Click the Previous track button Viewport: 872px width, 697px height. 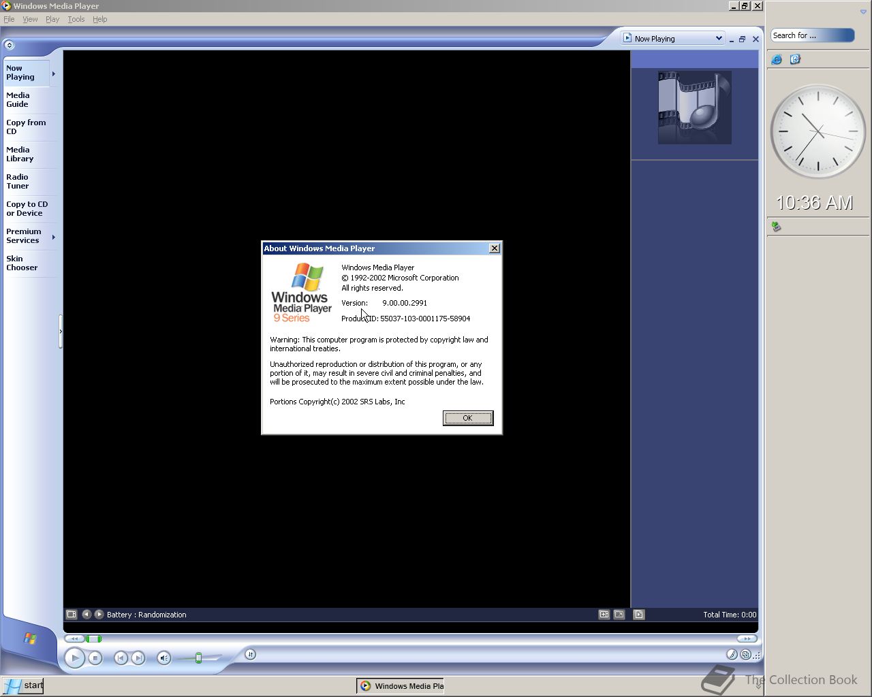(121, 658)
